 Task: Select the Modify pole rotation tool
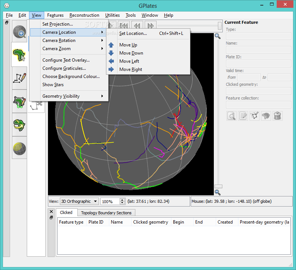coord(19,125)
